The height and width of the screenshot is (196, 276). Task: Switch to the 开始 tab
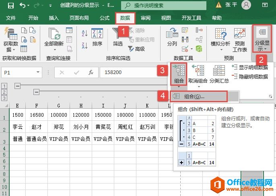[x=33, y=18]
